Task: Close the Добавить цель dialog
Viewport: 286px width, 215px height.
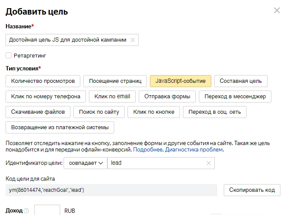Action: click(277, 11)
